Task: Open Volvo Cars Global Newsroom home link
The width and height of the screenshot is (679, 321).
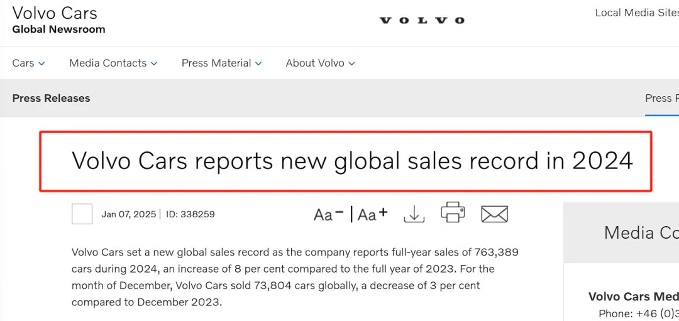Action: point(58,20)
